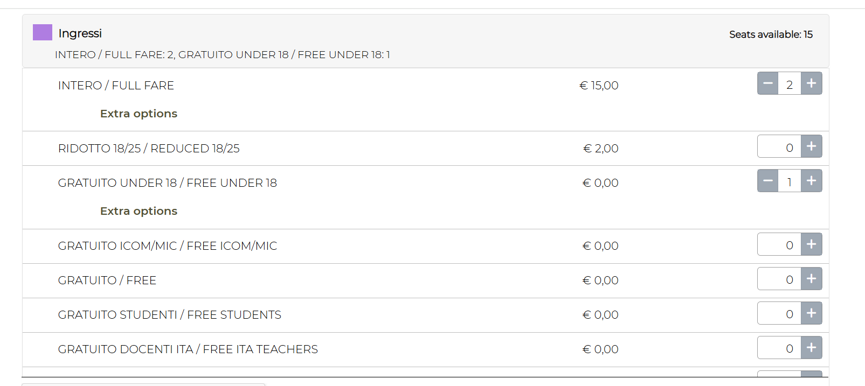Expand Extra options under GRATUITO UNDER 18
The image size is (865, 386).
[x=139, y=211]
